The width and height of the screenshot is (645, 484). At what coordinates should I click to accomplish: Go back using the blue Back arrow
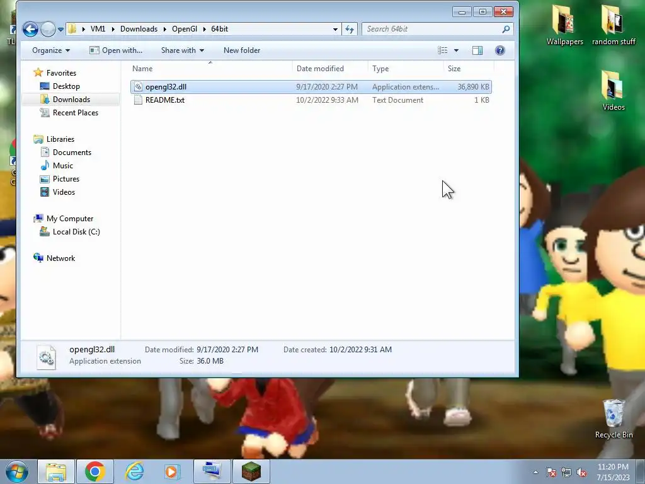tap(30, 29)
